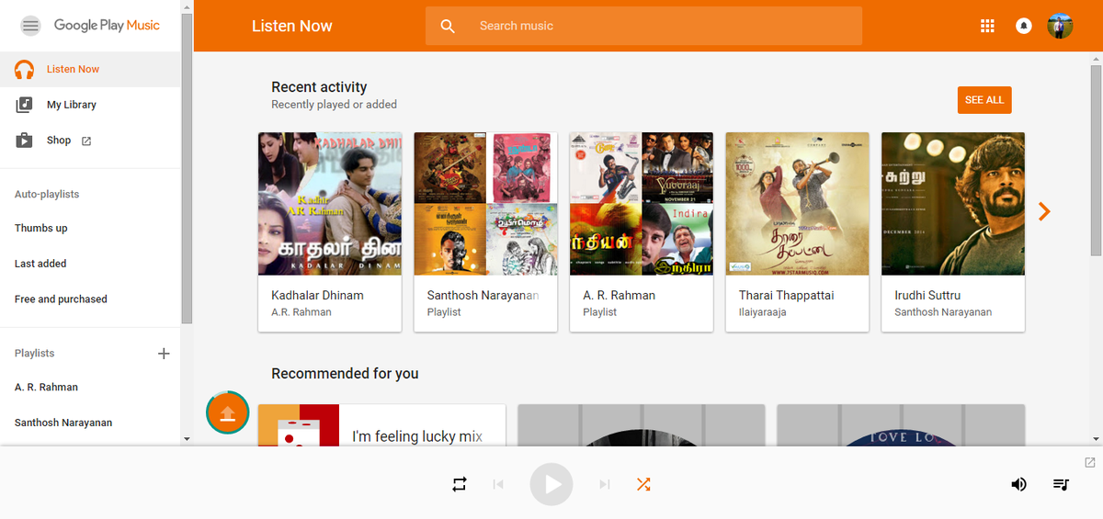Open the volume speaker control
This screenshot has width=1103, height=519.
[x=1018, y=484]
